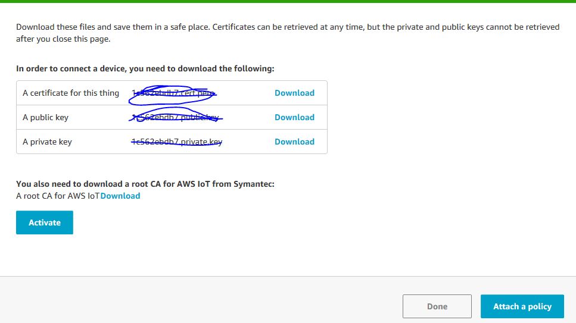Click the empty gray footer bar left of Done
576x323 pixels.
click(201, 300)
